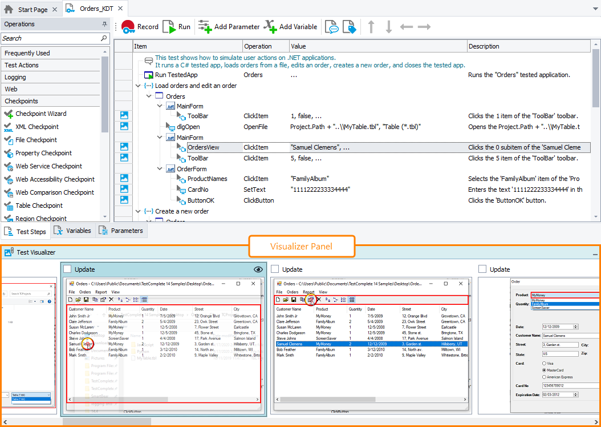Click the Operations search field
This screenshot has height=427, width=601.
pos(50,38)
